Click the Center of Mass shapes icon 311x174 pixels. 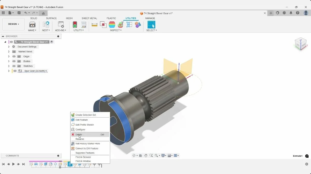138,25
